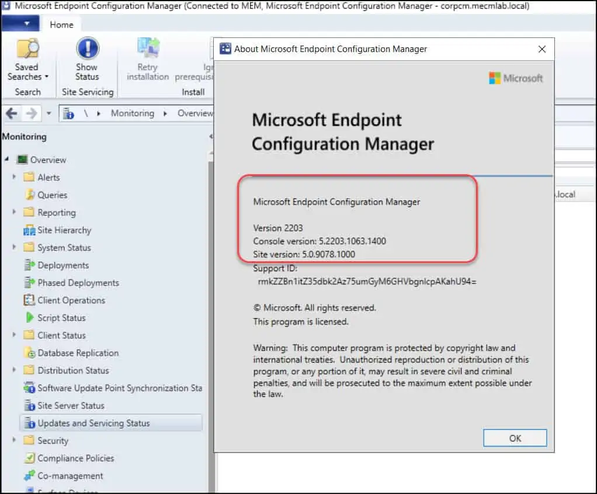Click the Console version 5.2203.1063.1400 text

(320, 241)
